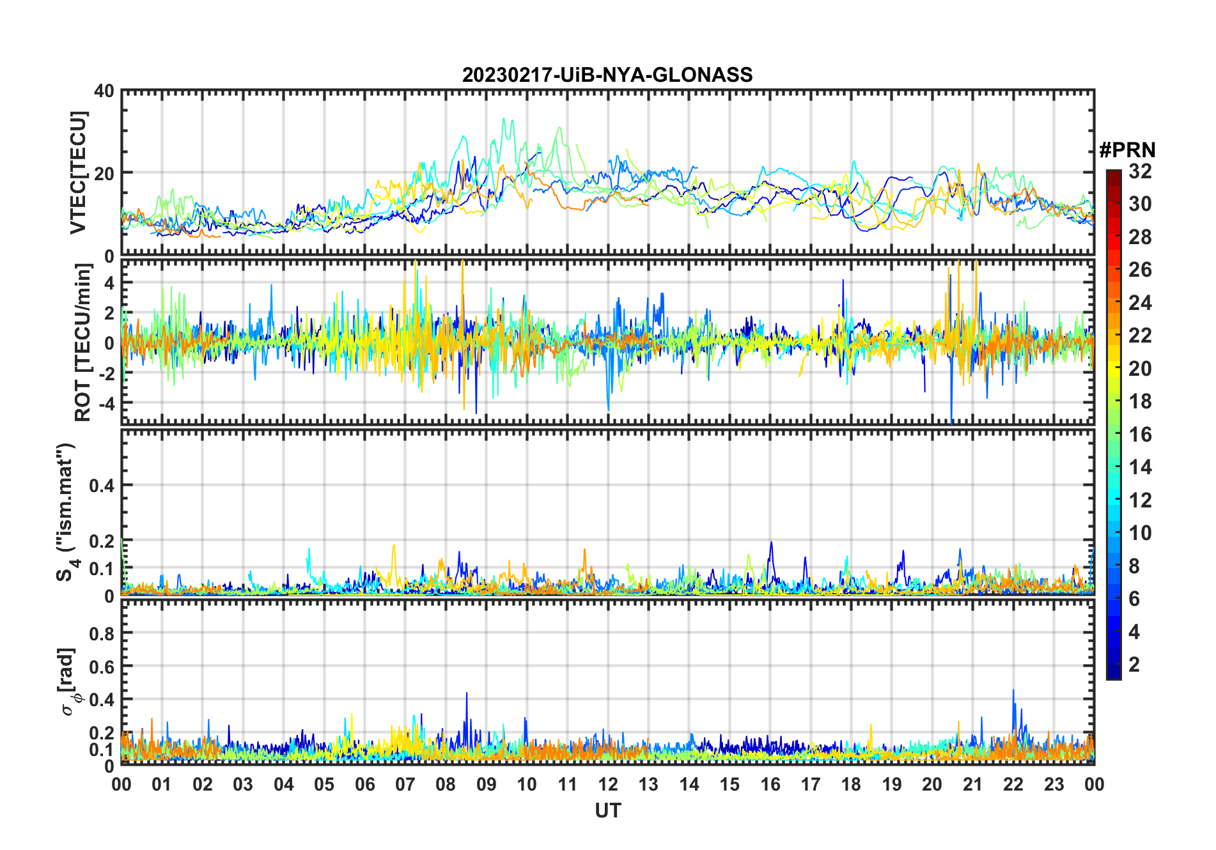1216x850 pixels.
Task: Select the #PRN colorbar title
Action: click(1127, 150)
